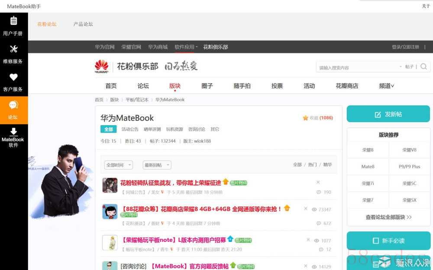Viewport: 433px width, 270px height.
Task: Click the eye views icon beside 1077
Action: (317, 241)
